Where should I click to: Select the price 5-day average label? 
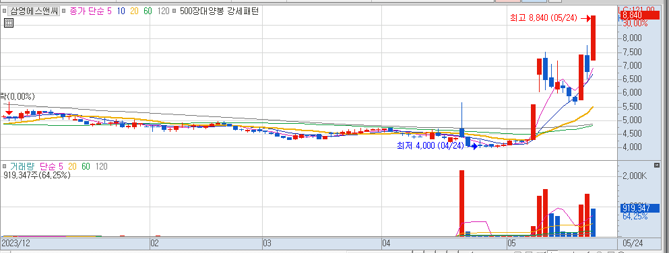[110, 11]
